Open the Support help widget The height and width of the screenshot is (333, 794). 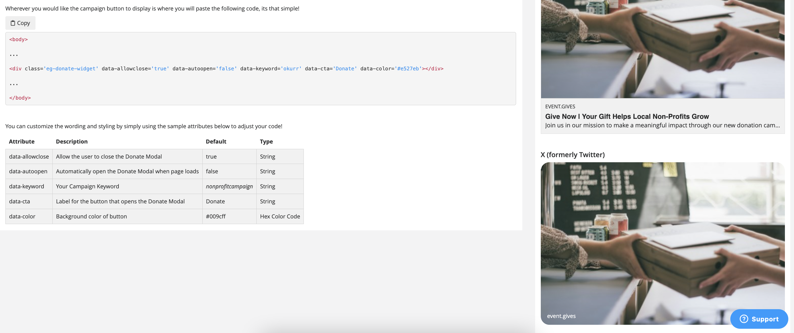759,319
